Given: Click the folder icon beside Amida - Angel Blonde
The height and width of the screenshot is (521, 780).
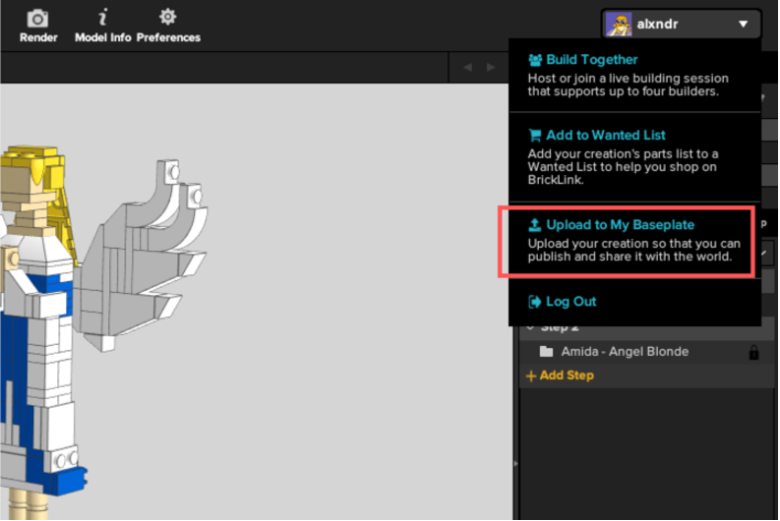Looking at the screenshot, I should 546,352.
